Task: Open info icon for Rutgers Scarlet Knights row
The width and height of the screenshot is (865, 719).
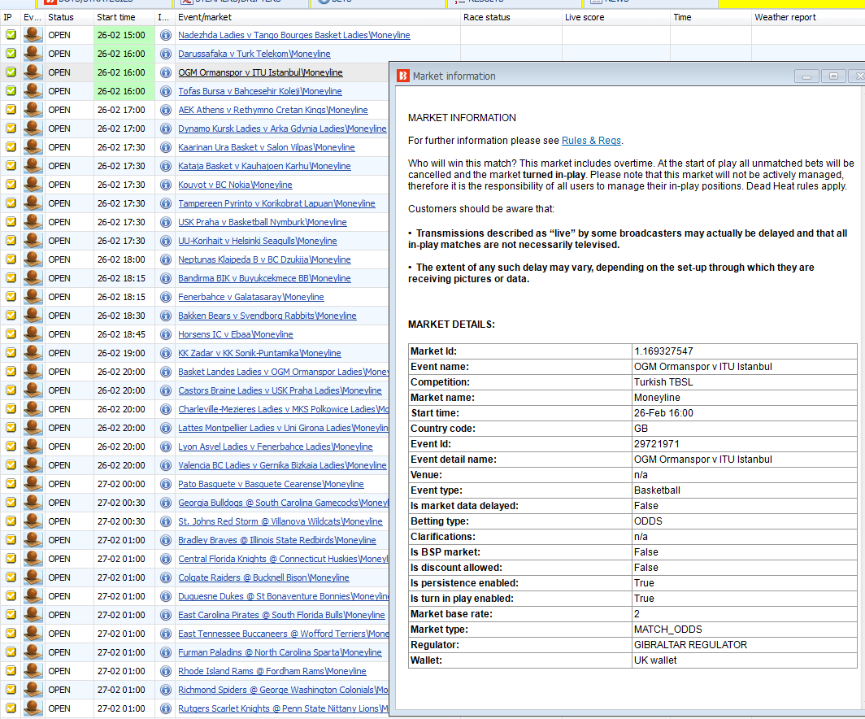Action: pyautogui.click(x=166, y=709)
